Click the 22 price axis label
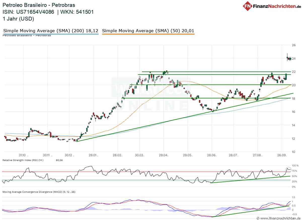302x222 pixels. tap(293, 72)
